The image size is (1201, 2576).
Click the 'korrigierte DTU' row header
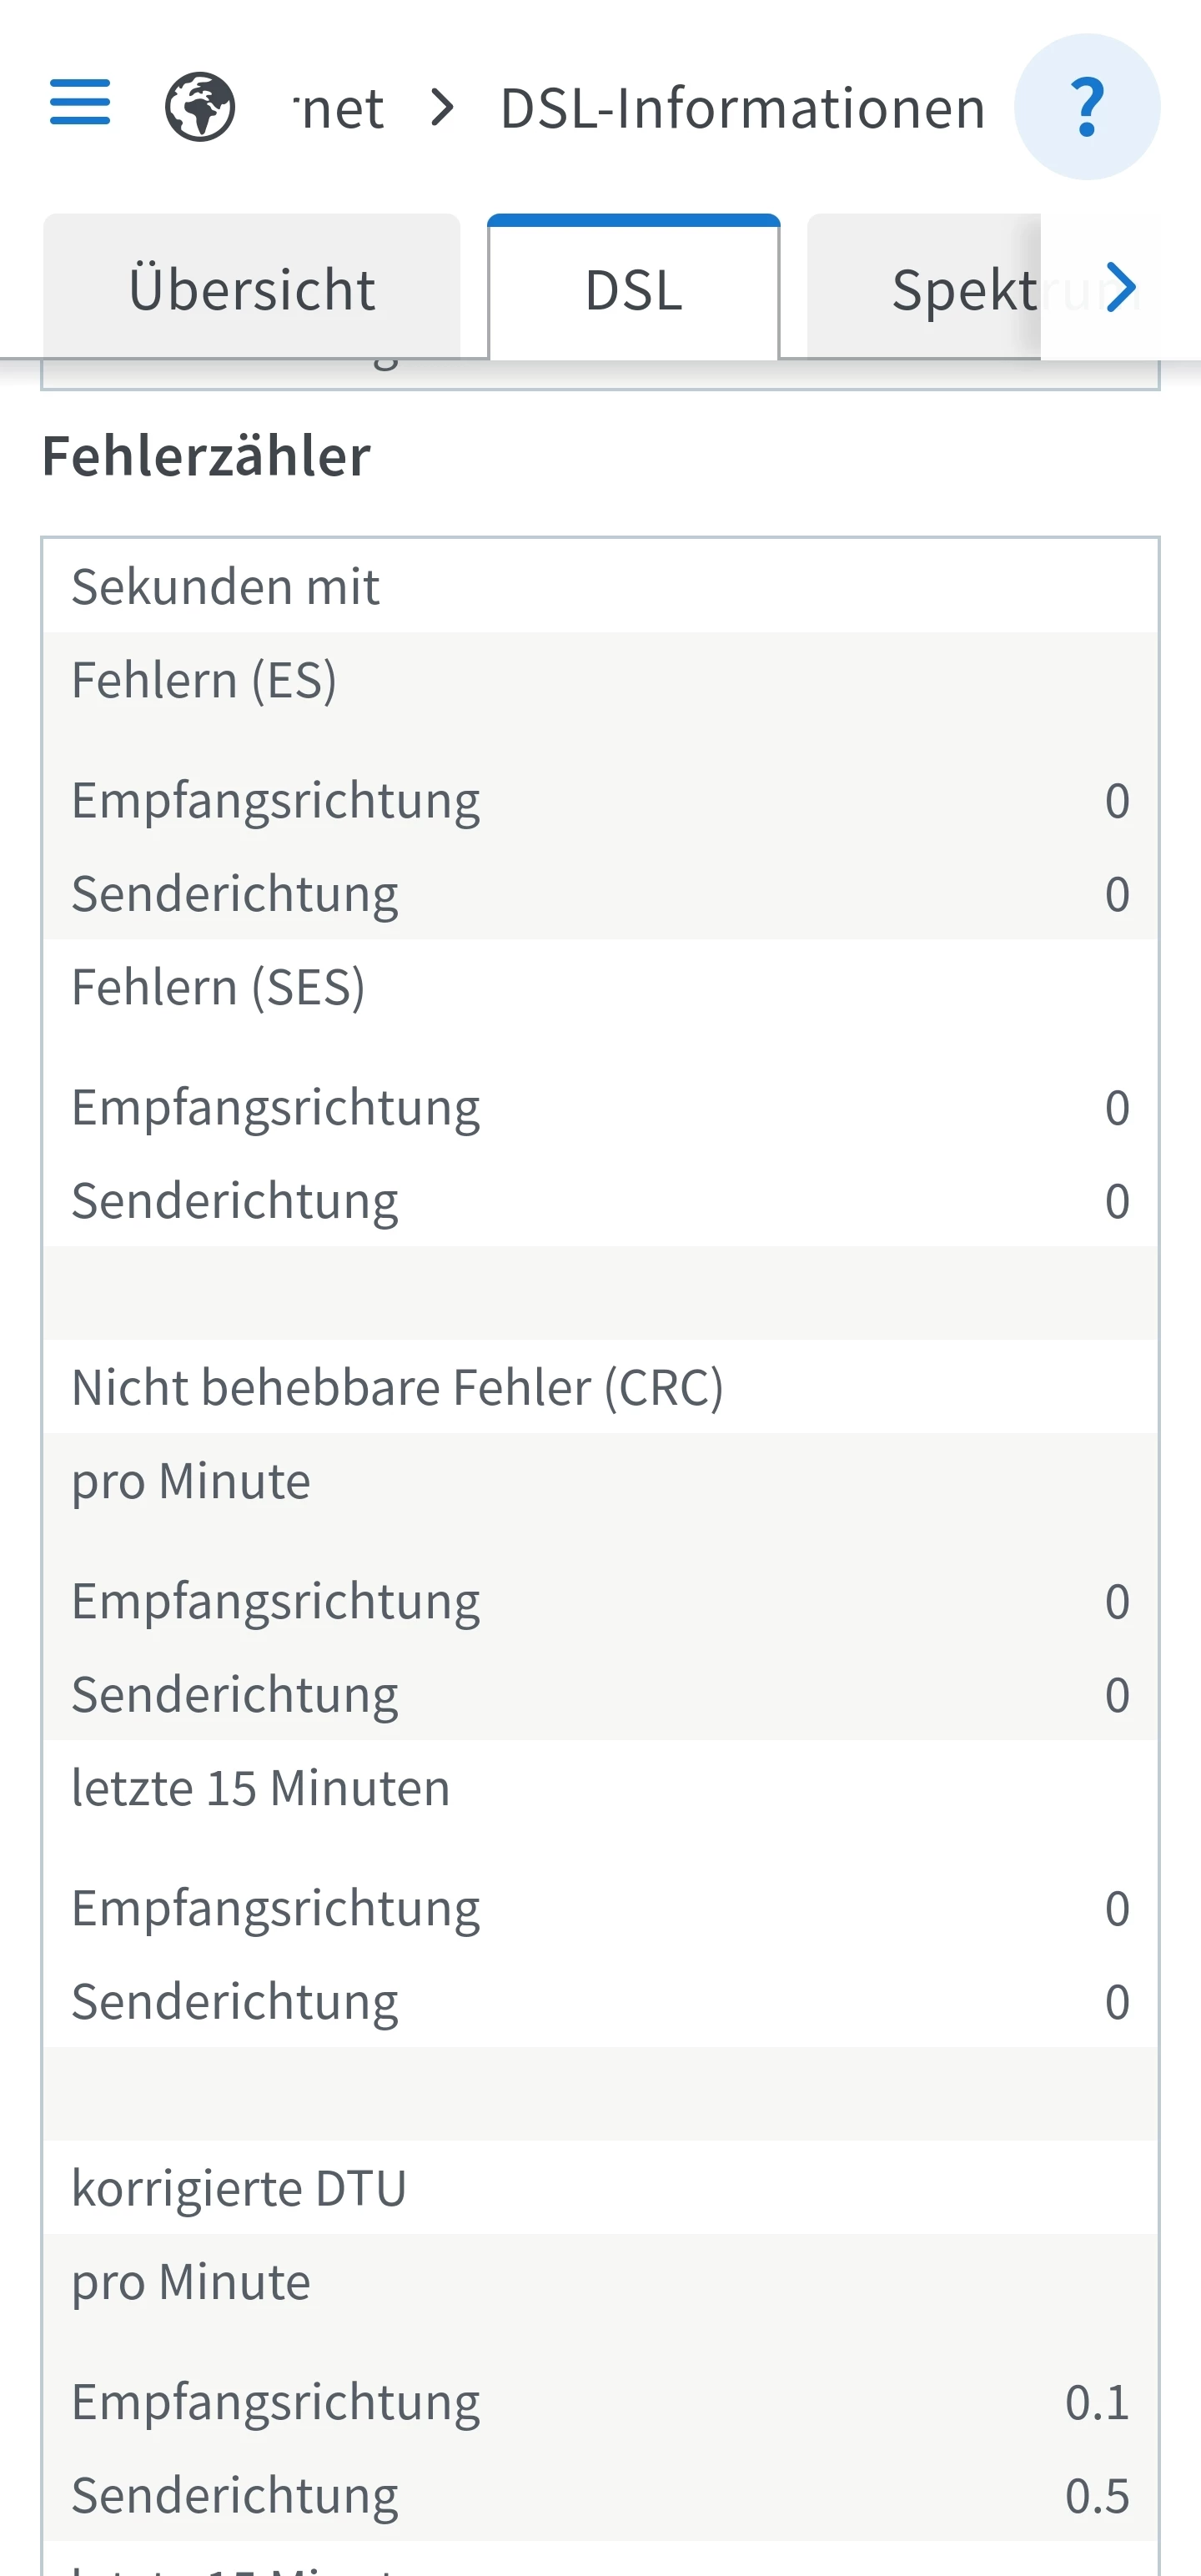click(239, 2188)
